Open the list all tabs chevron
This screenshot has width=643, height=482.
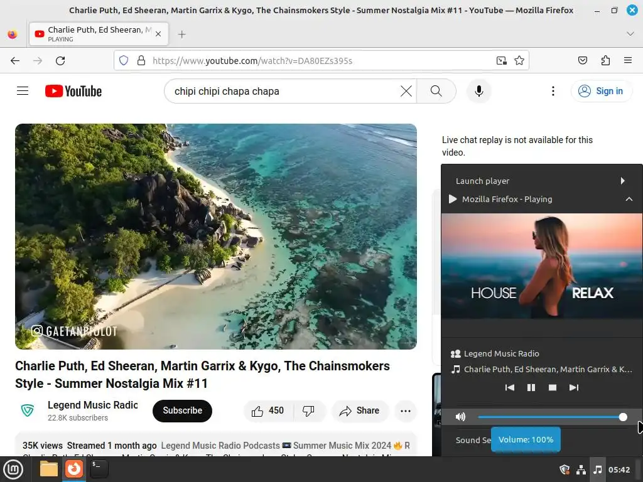630,34
